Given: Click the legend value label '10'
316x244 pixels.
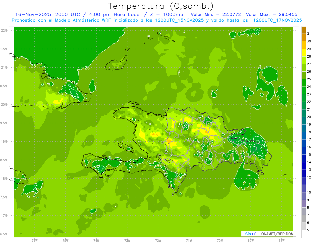Looking at the screenshot, I should (x=309, y=192).
